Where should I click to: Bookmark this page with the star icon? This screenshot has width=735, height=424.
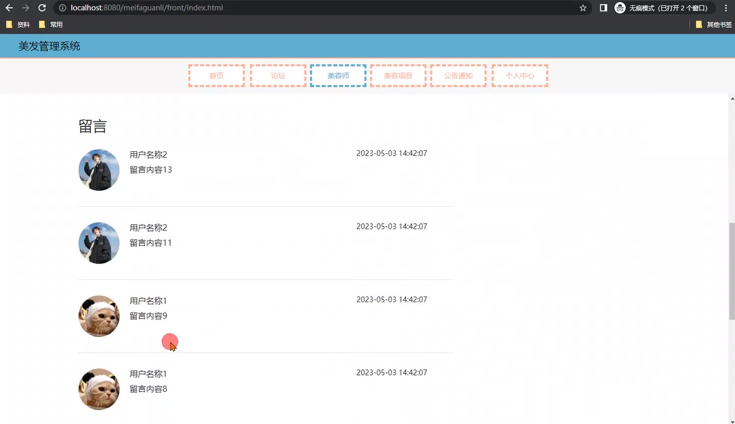[583, 8]
